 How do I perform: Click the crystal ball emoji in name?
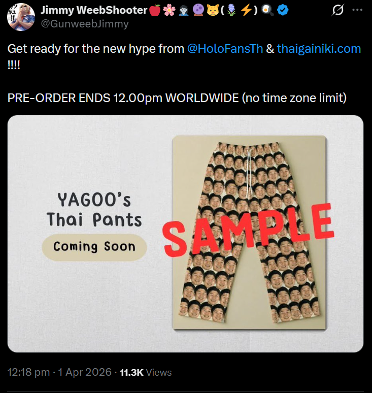point(198,10)
